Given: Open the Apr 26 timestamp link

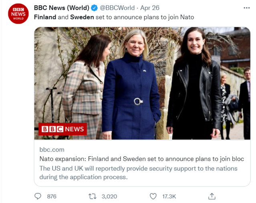Looking at the screenshot, I should click(x=149, y=8).
